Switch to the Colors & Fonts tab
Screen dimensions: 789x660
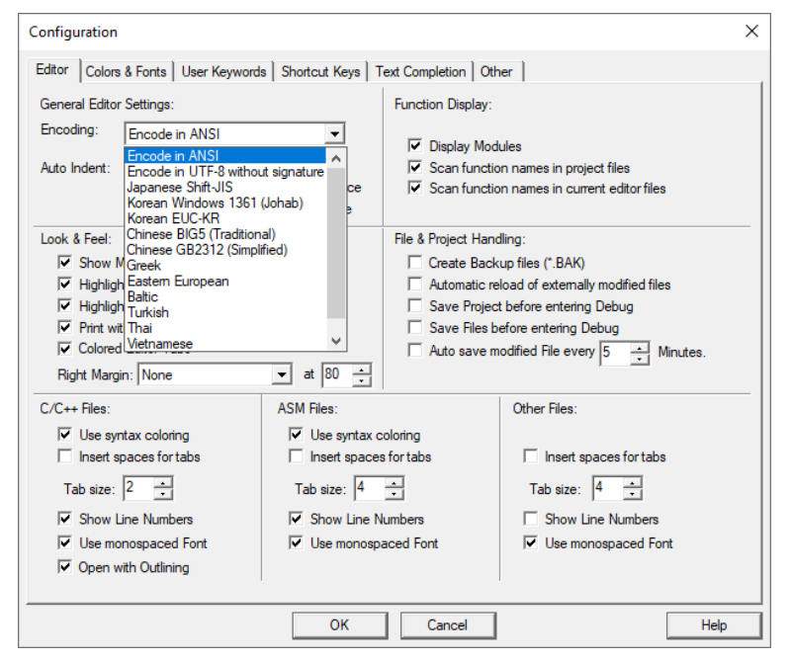[126, 71]
